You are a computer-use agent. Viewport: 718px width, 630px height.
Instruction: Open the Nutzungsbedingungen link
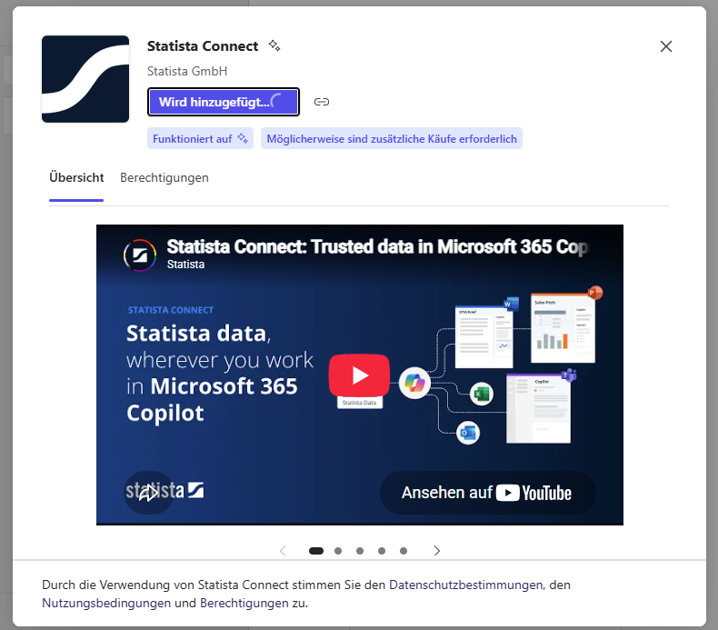click(106, 603)
